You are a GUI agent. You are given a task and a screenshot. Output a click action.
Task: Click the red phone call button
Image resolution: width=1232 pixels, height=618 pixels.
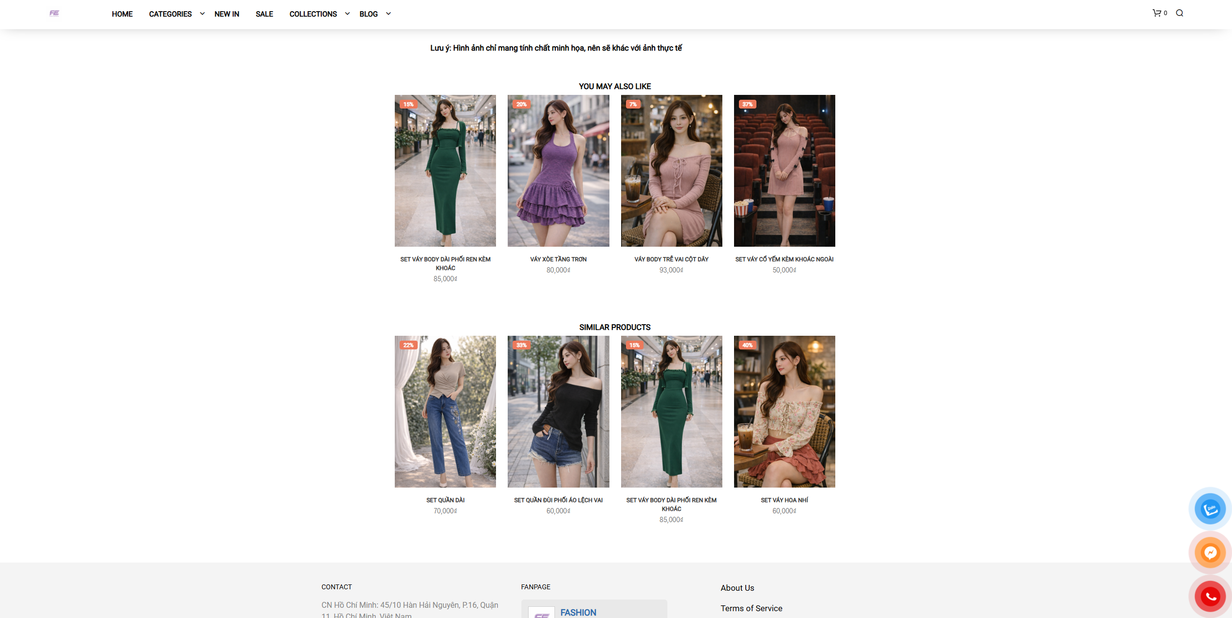(1210, 596)
